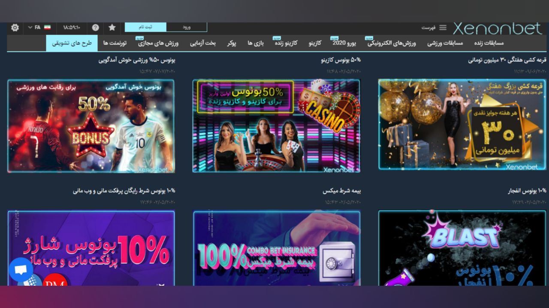549x308 pixels.
Task: Click the 50% casino bonus banner image
Action: [x=277, y=126]
